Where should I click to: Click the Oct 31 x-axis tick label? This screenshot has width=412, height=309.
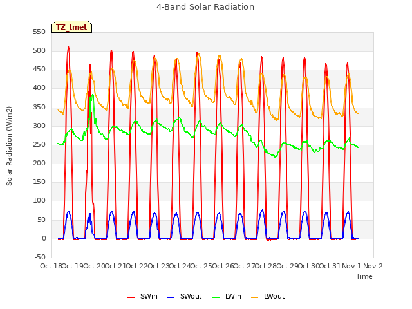(330, 266)
